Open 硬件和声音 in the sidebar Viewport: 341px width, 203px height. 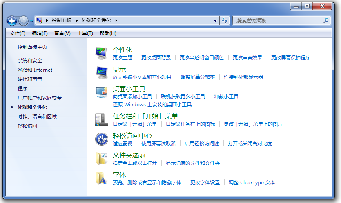[x=30, y=79]
